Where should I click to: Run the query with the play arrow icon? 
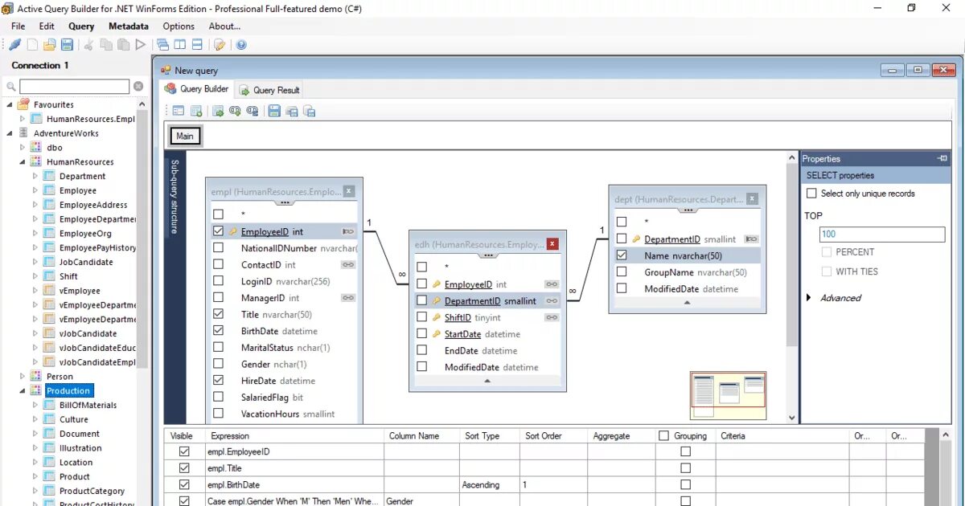click(141, 45)
